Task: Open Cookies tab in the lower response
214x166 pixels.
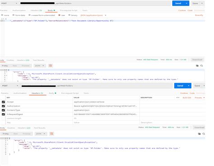Action: click(11, 128)
